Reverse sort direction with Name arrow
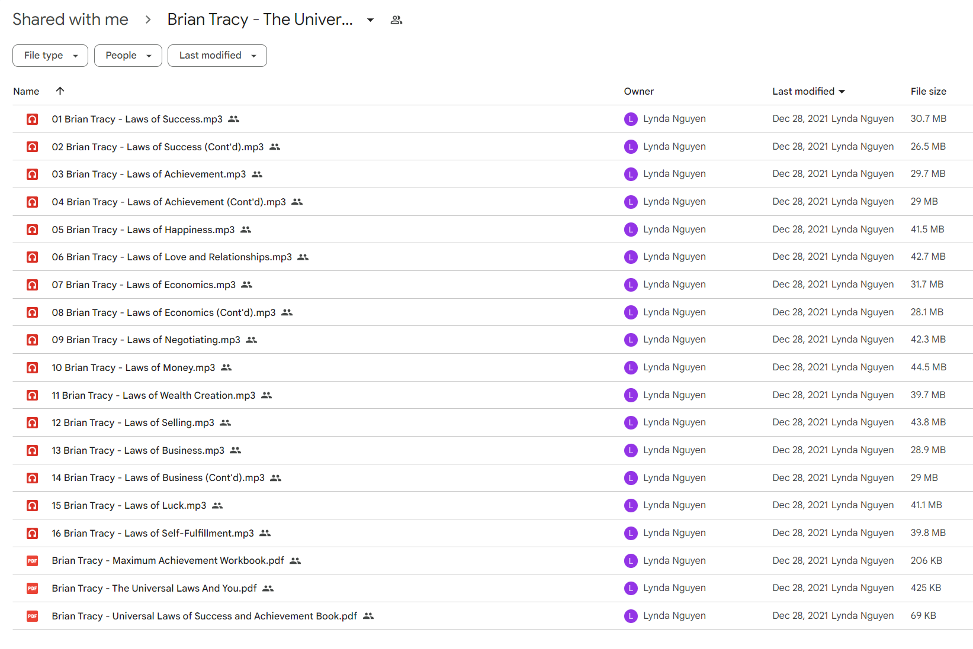 click(x=60, y=91)
